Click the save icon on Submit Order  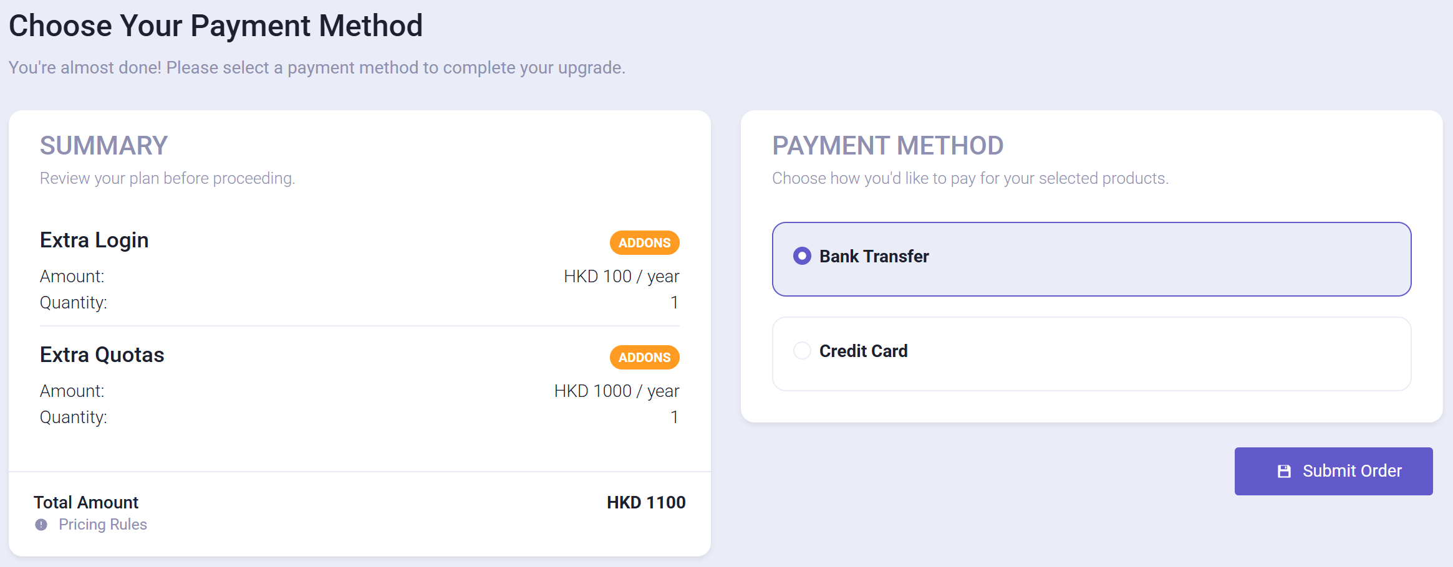click(x=1284, y=471)
